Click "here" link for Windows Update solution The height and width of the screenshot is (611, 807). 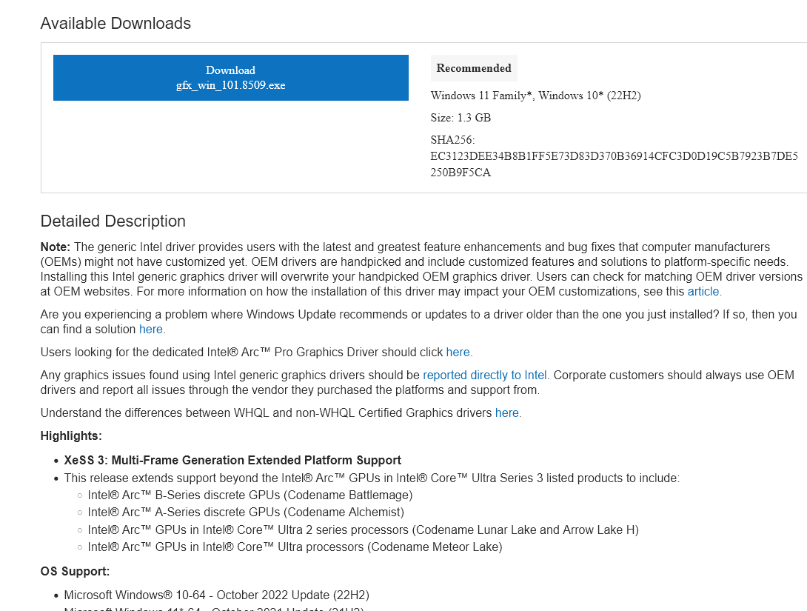pyautogui.click(x=151, y=329)
